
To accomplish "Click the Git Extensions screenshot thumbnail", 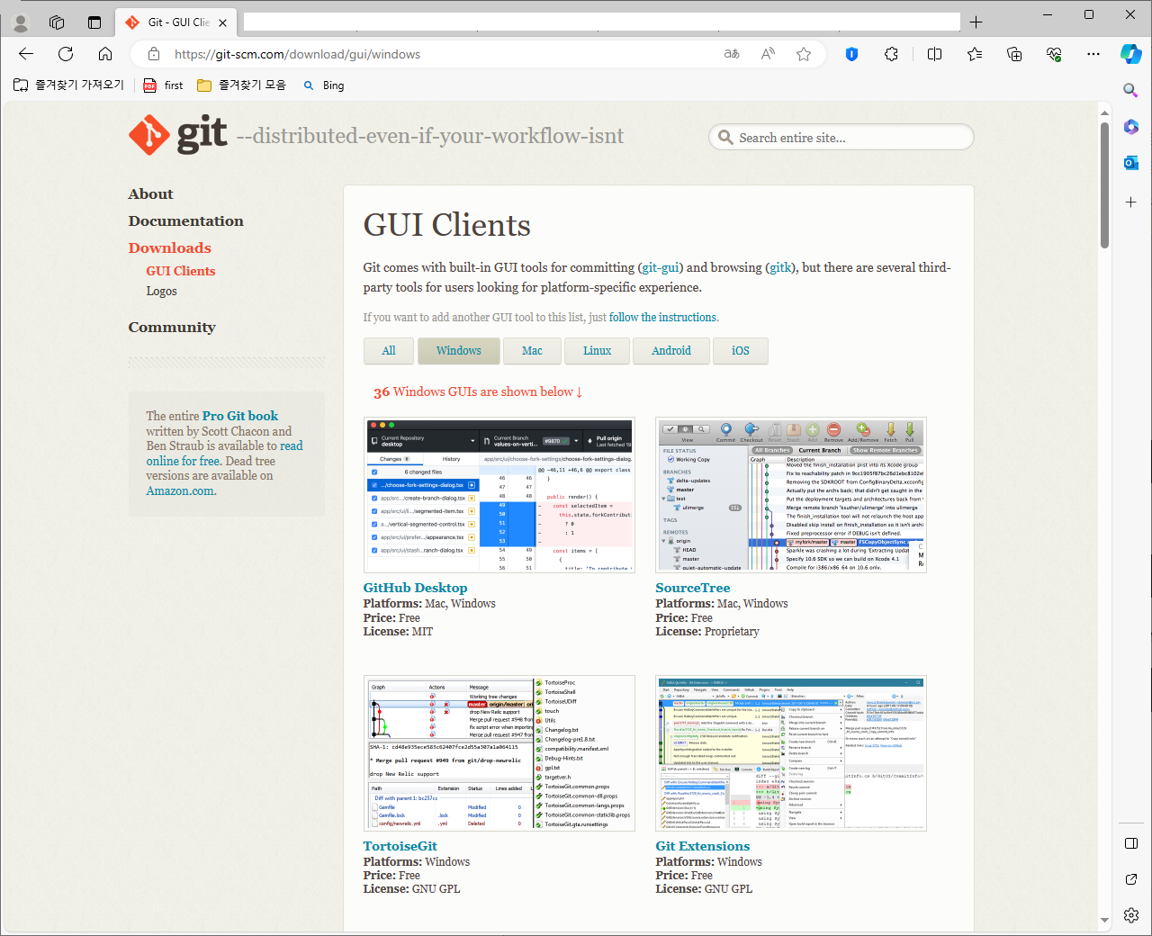I will point(791,753).
